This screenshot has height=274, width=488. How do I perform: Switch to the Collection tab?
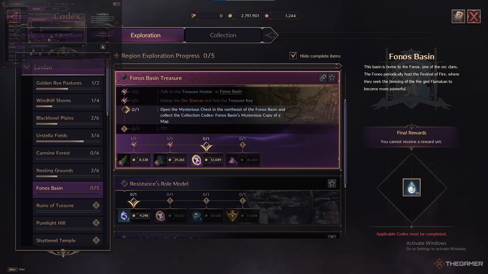point(223,35)
